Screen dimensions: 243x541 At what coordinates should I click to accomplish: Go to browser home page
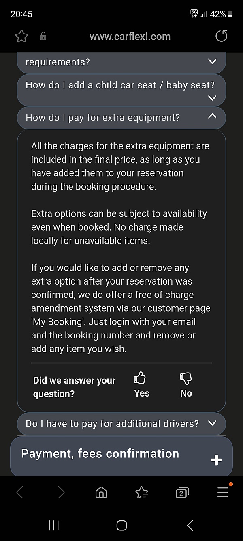[101, 492]
